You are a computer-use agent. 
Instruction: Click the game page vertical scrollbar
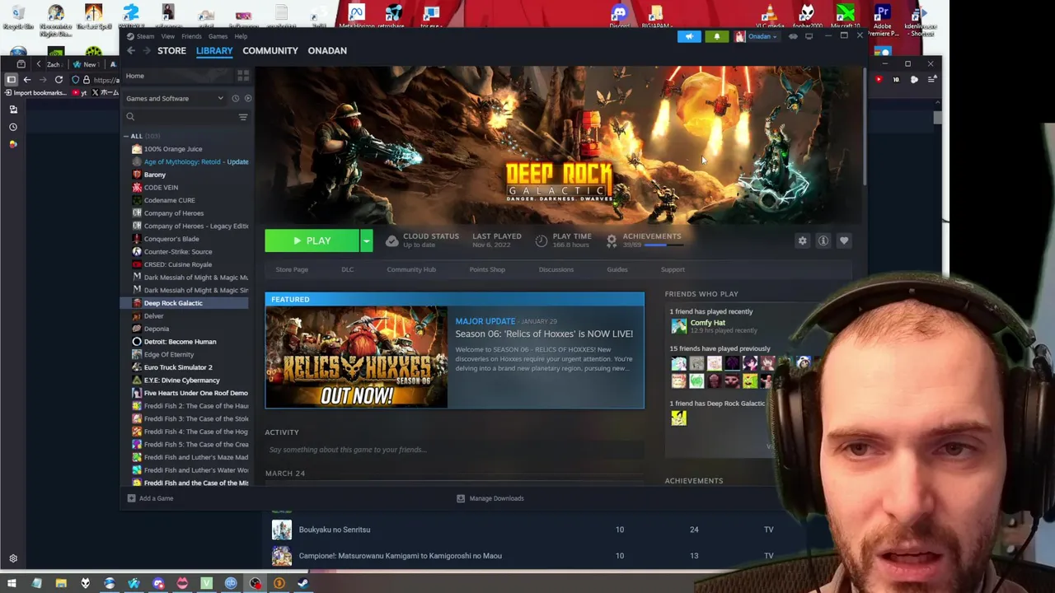[864, 128]
